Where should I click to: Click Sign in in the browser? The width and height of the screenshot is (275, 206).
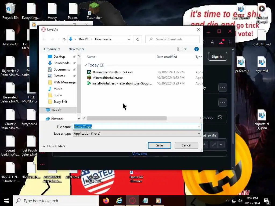[x=217, y=56]
